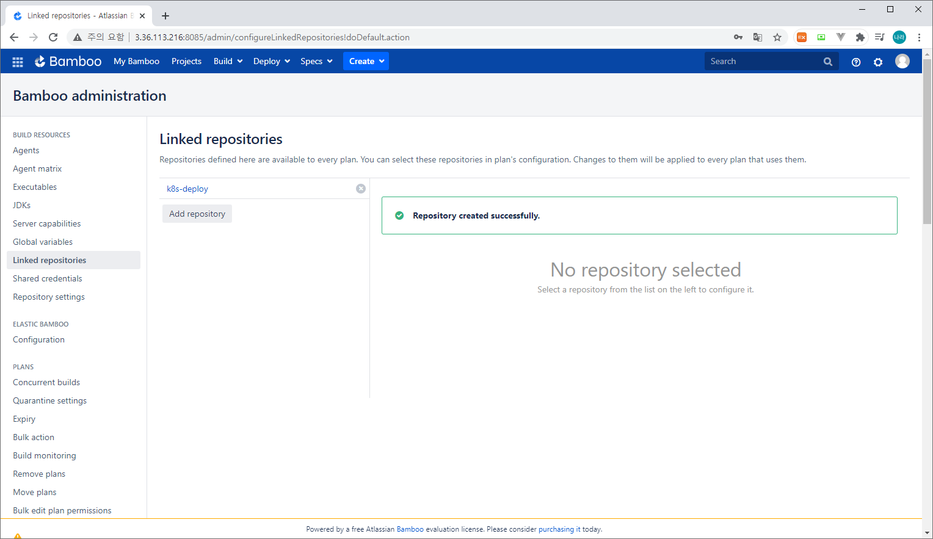Open Quarantine settings in sidebar

pyautogui.click(x=50, y=400)
